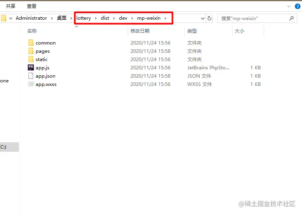Expand the chevron after dist
302x214 pixels.
click(114, 18)
